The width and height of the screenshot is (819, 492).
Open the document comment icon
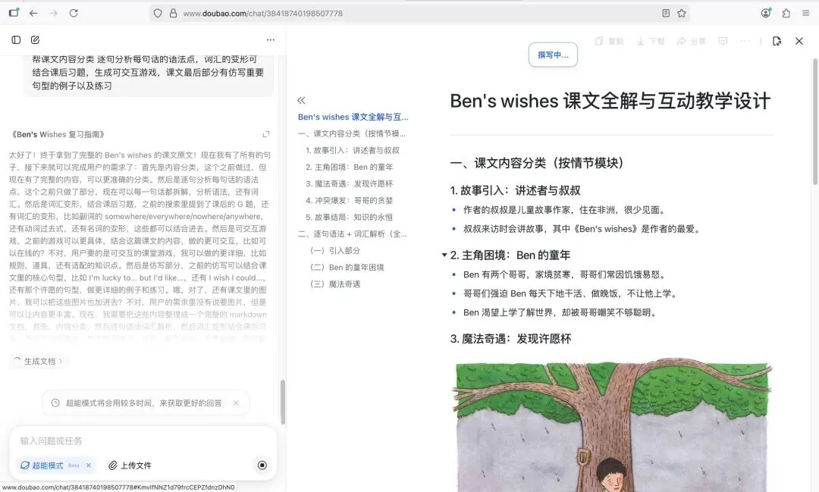point(723,41)
